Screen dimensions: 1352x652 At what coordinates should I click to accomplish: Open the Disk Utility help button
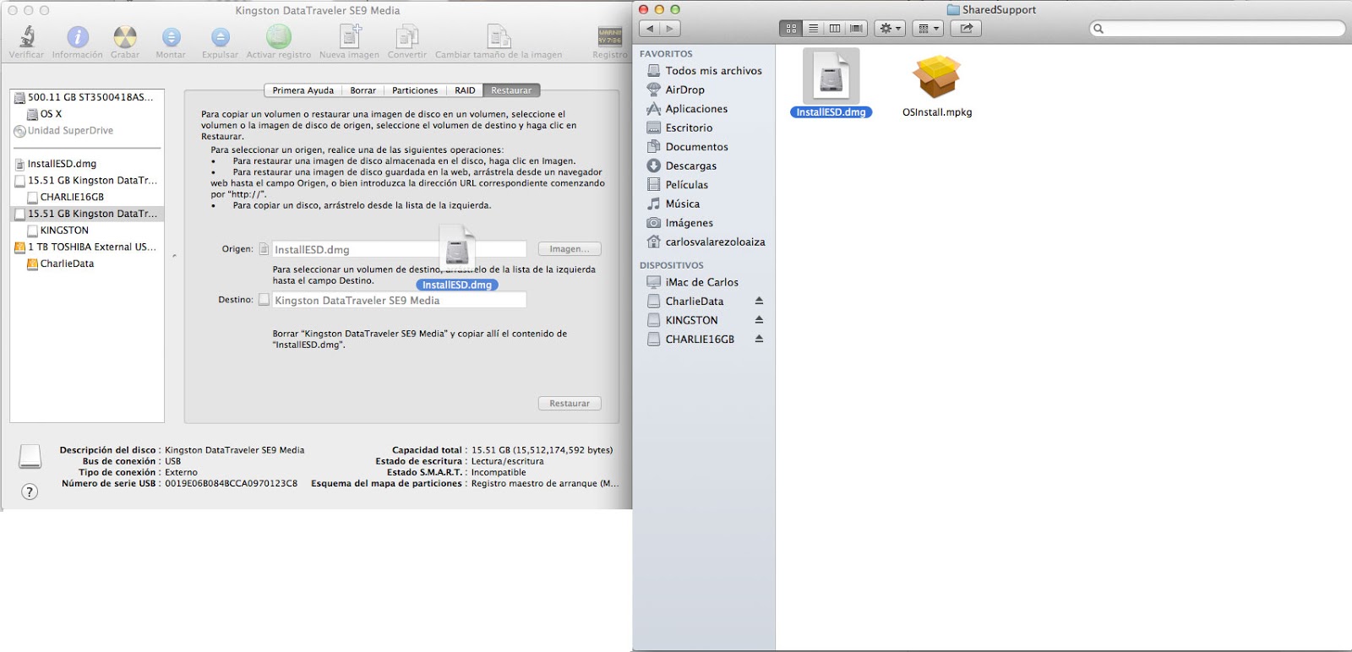pyautogui.click(x=30, y=492)
